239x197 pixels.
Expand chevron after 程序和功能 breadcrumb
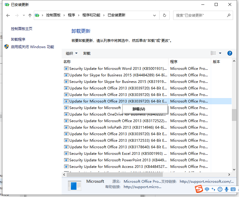104,15
